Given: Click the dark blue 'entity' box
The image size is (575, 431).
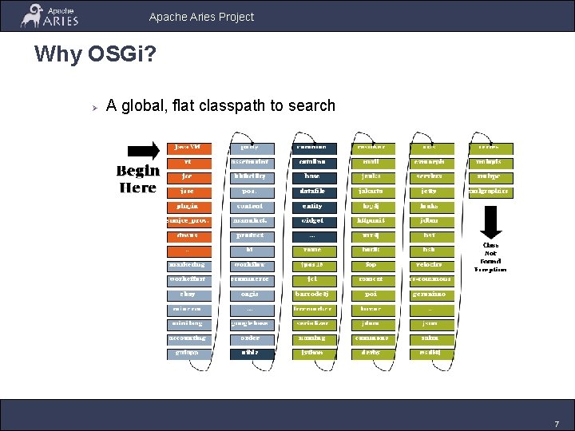Looking at the screenshot, I should [x=315, y=208].
